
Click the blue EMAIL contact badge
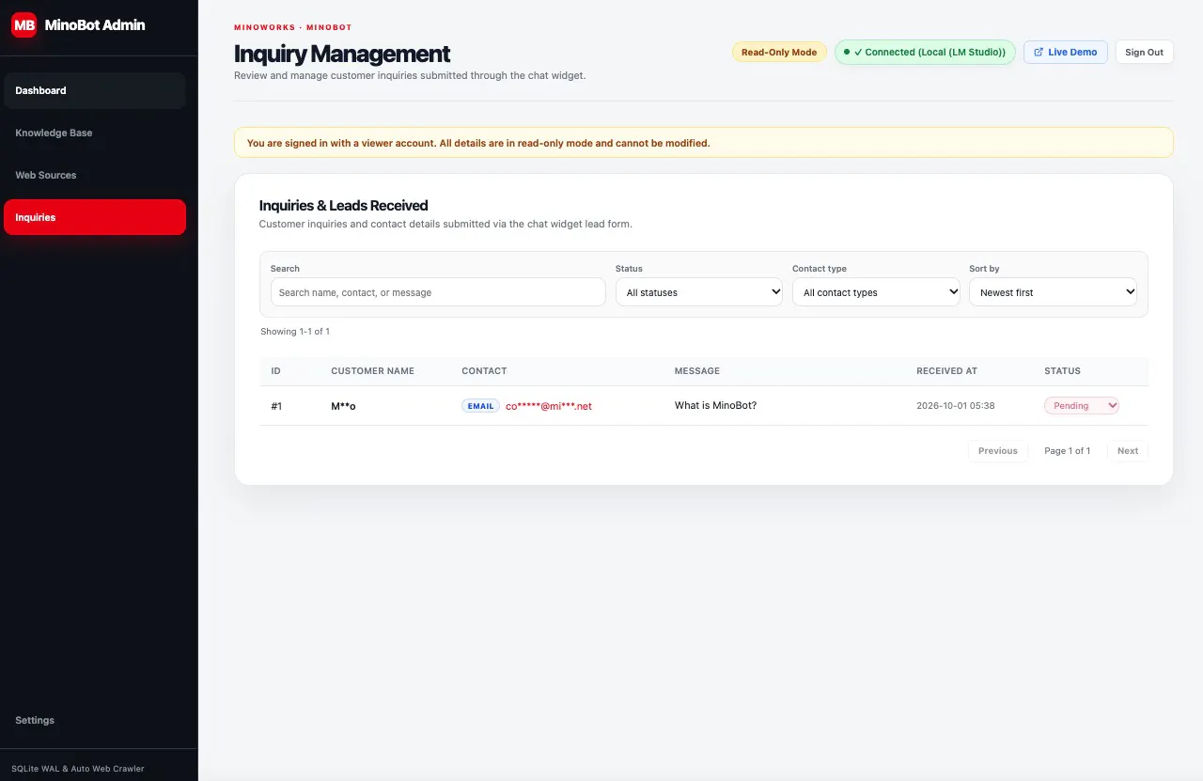(x=480, y=406)
